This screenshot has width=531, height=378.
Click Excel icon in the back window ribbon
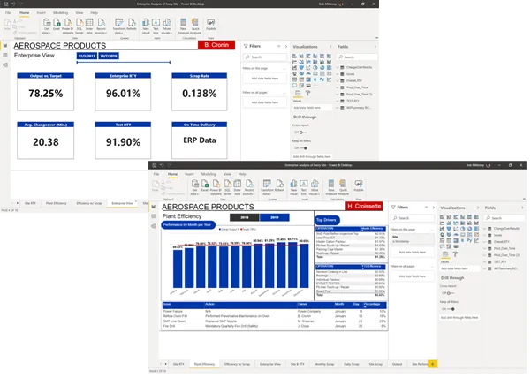point(57,25)
